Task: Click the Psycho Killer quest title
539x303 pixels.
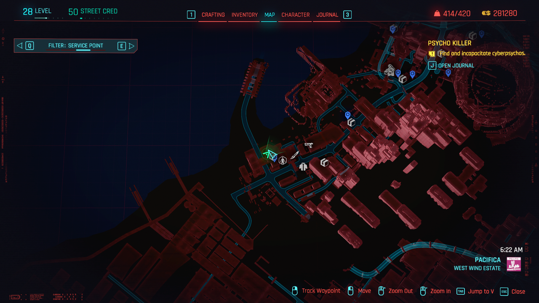Action: tap(449, 43)
